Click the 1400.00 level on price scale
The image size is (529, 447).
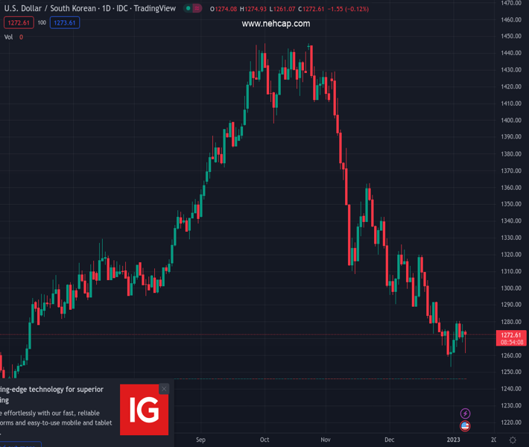tap(510, 121)
